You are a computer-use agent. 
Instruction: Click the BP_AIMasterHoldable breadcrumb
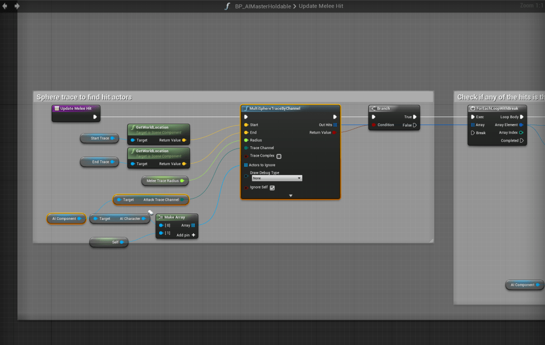coord(262,6)
